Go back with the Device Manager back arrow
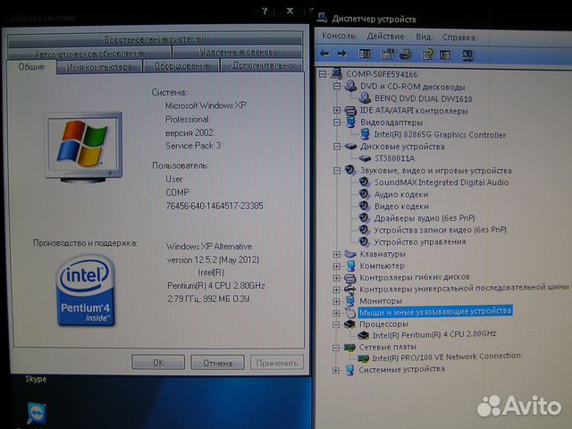 (324, 55)
